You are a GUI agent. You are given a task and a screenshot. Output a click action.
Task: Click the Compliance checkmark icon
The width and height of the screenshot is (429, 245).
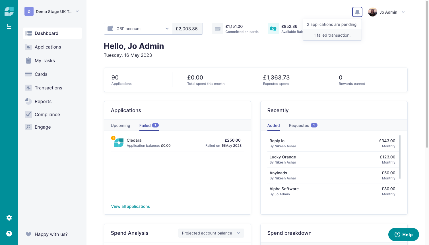(x=28, y=114)
